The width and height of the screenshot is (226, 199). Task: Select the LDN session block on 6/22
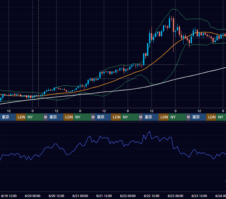164,117
